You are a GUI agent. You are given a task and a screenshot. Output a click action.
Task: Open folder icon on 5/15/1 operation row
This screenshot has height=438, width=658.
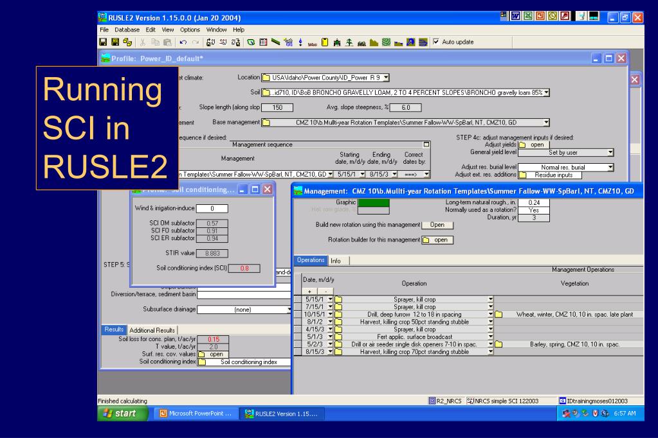pyautogui.click(x=338, y=299)
